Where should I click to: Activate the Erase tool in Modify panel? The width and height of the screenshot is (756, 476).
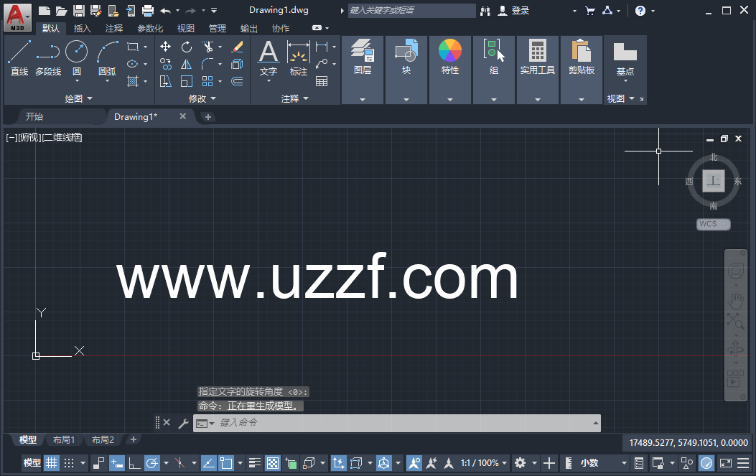coord(237,46)
